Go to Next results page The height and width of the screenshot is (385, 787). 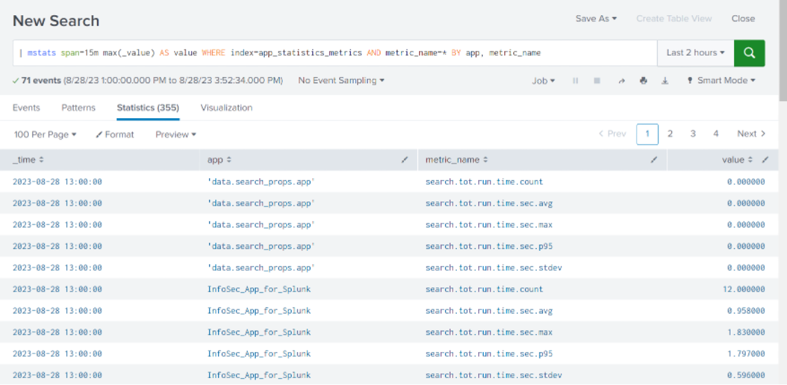pyautogui.click(x=751, y=134)
